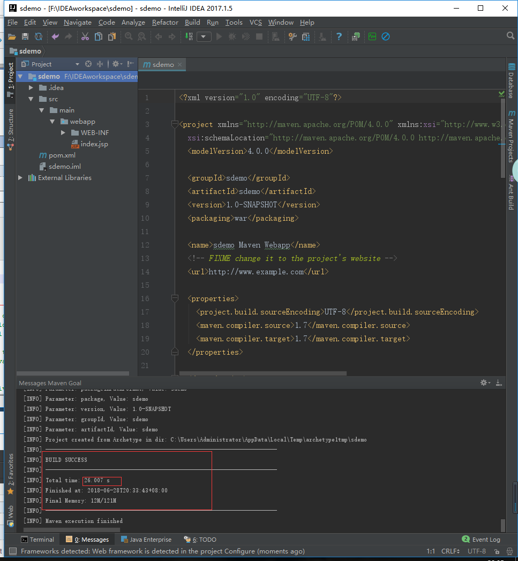This screenshot has height=561, width=518.
Task: Click the collapse all icon in Project panel
Action: tap(100, 64)
